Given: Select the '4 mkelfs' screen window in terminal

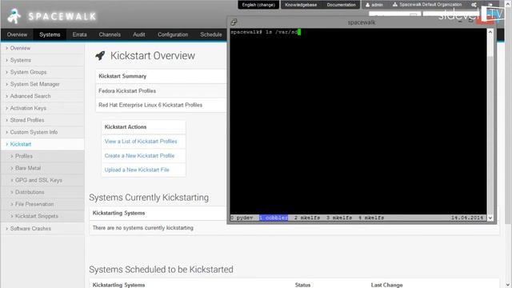Looking at the screenshot, I should click(371, 218).
